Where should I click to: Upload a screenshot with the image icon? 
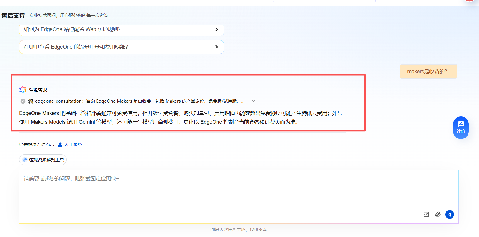click(426, 214)
